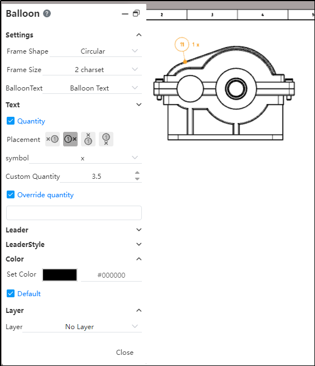Click balloon 11 in the drawing

[182, 44]
